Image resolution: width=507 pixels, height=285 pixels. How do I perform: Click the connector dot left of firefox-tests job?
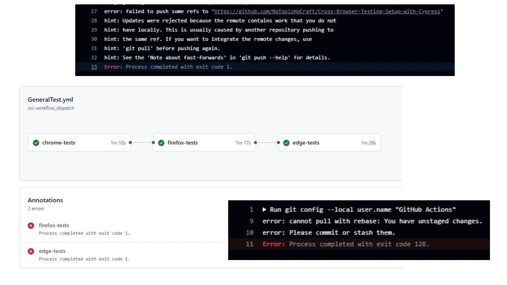(153, 143)
